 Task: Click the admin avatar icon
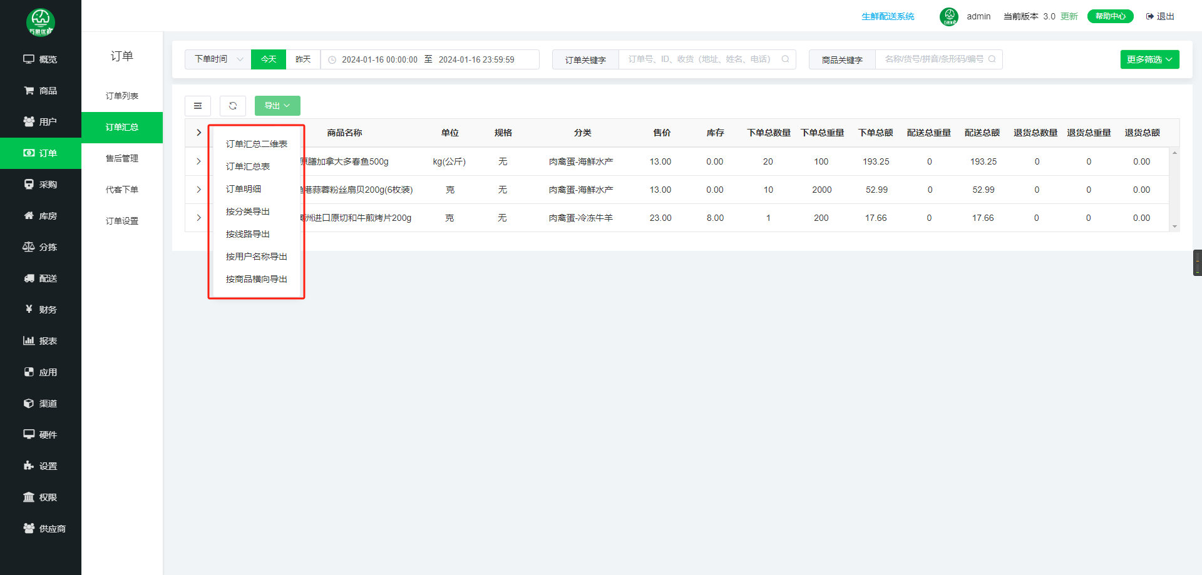pos(949,16)
